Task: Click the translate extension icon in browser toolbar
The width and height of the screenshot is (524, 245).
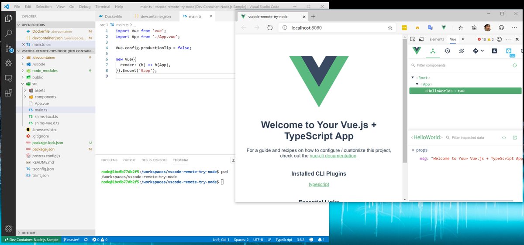Action: [x=431, y=27]
